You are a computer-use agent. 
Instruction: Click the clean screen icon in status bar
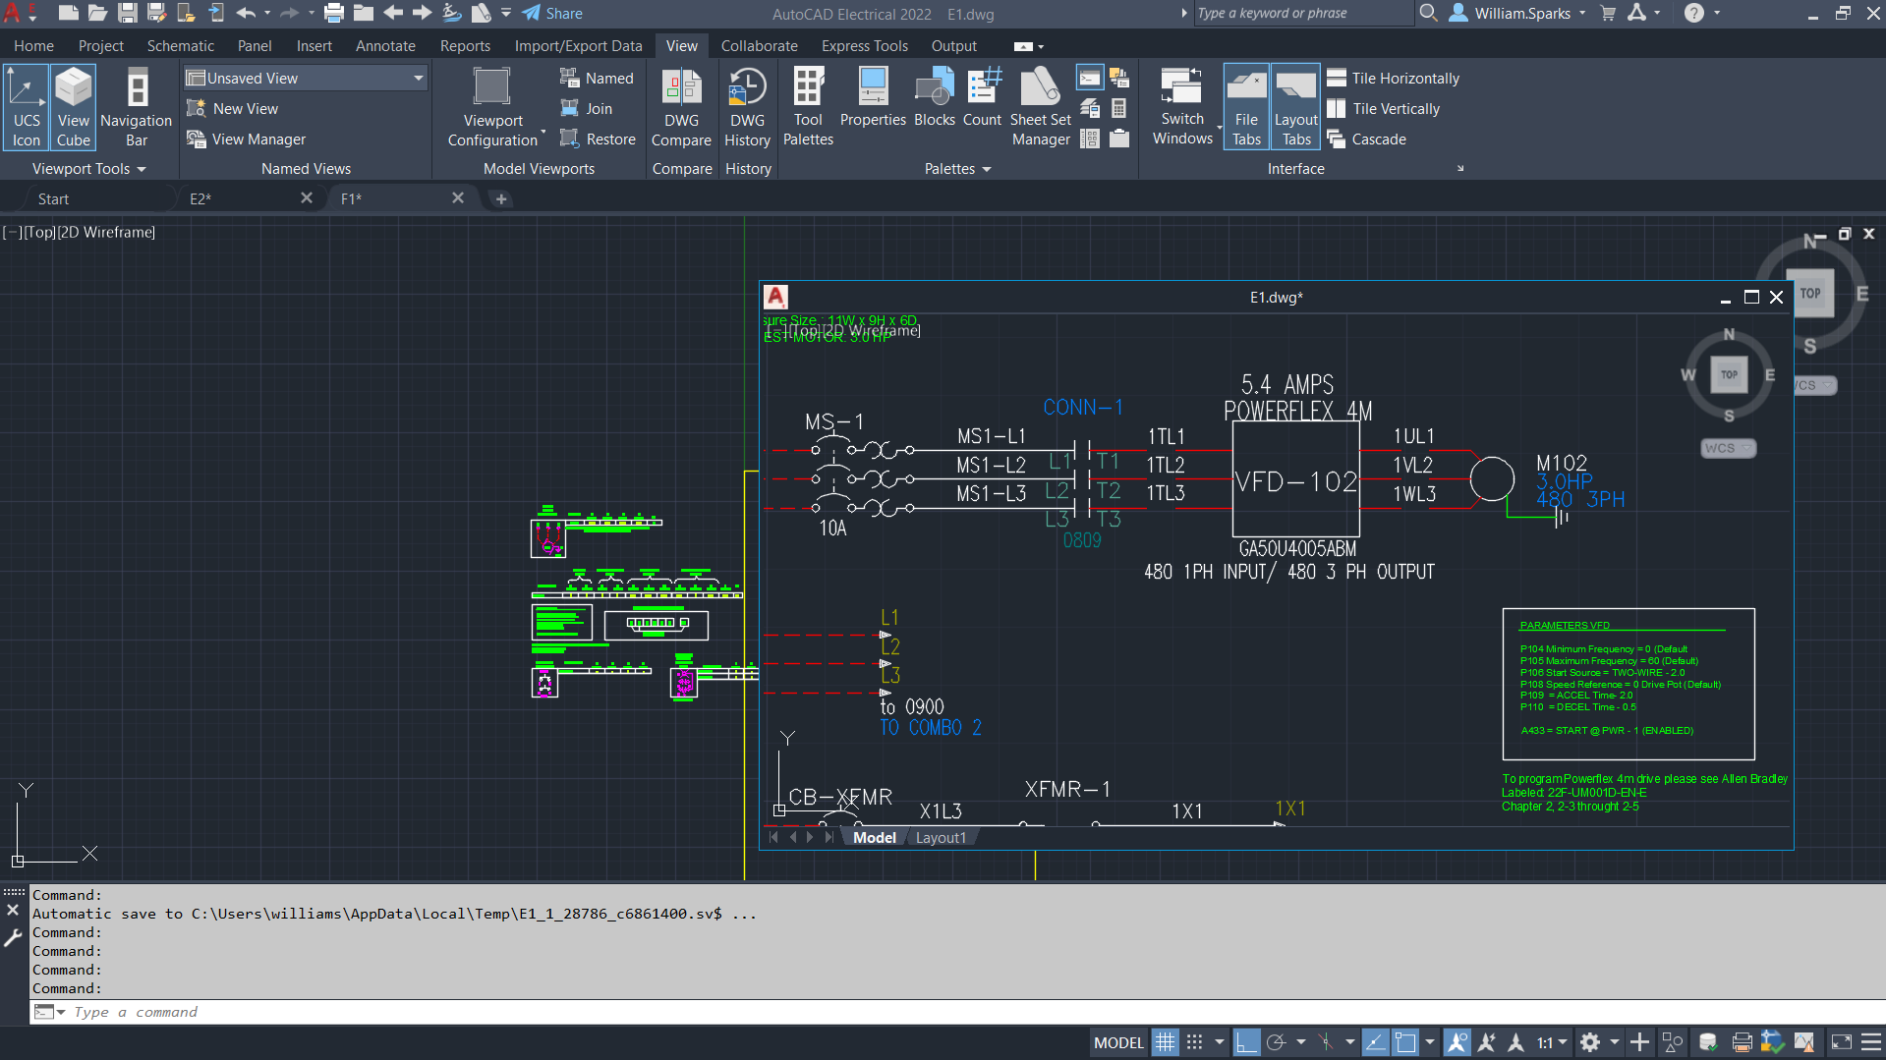[x=1842, y=1042]
